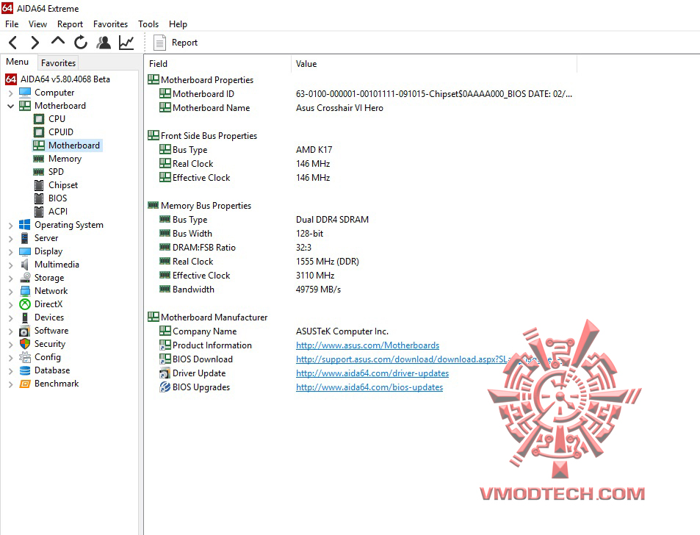Click the Server tower icon

tap(25, 238)
